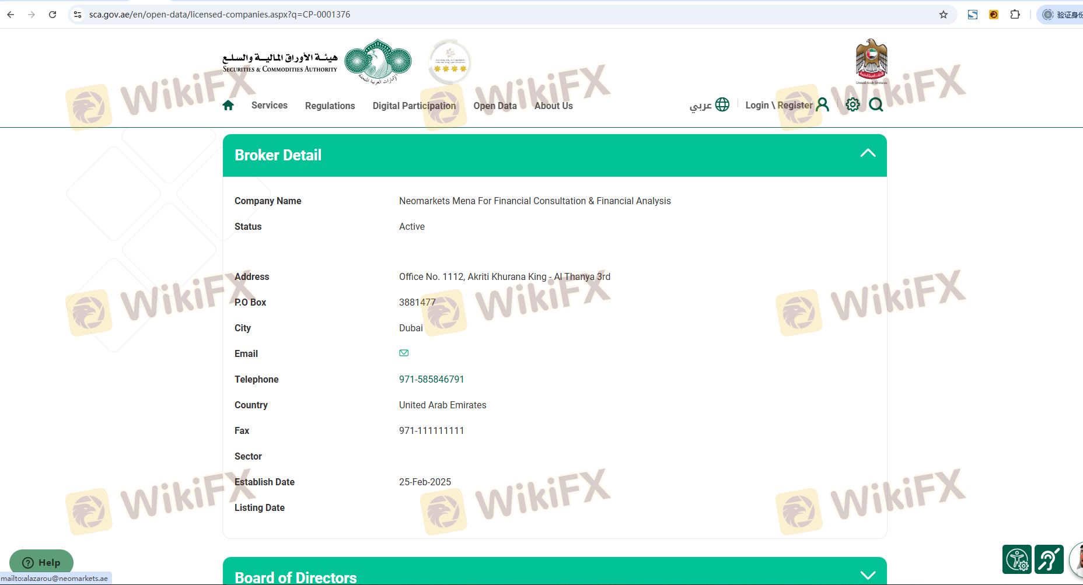Image resolution: width=1083 pixels, height=585 pixels.
Task: Click the globe language icon
Action: (722, 104)
